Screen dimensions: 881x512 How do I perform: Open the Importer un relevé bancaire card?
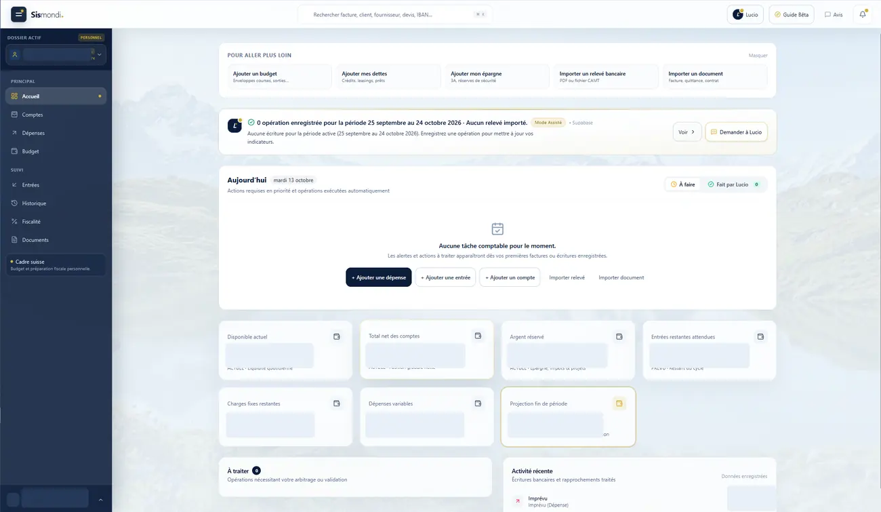click(x=606, y=77)
